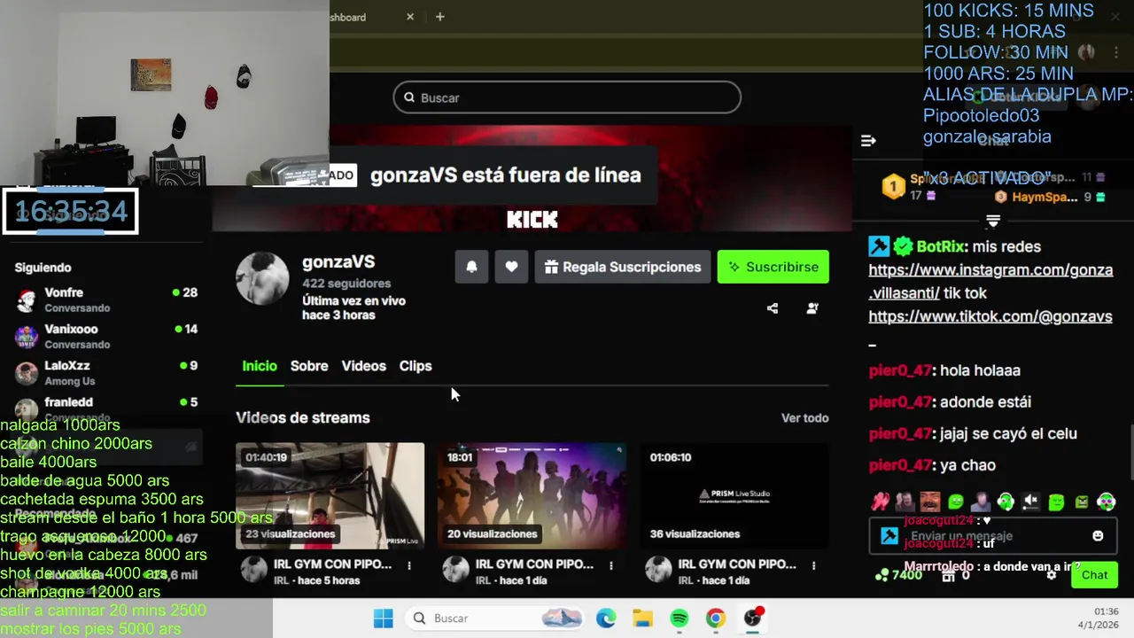Viewport: 1134px width, 638px height.
Task: Open Vanixooo channel in Siguiendo list
Action: click(106, 336)
